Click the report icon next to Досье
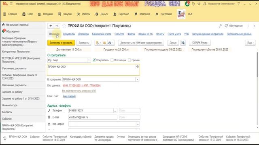 click(183, 43)
